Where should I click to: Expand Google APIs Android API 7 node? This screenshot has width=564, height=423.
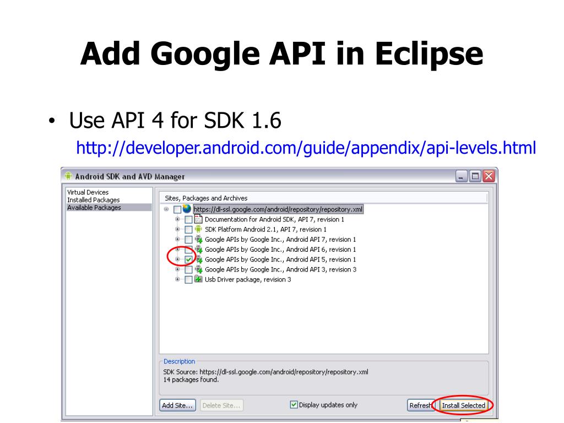pyautogui.click(x=177, y=239)
